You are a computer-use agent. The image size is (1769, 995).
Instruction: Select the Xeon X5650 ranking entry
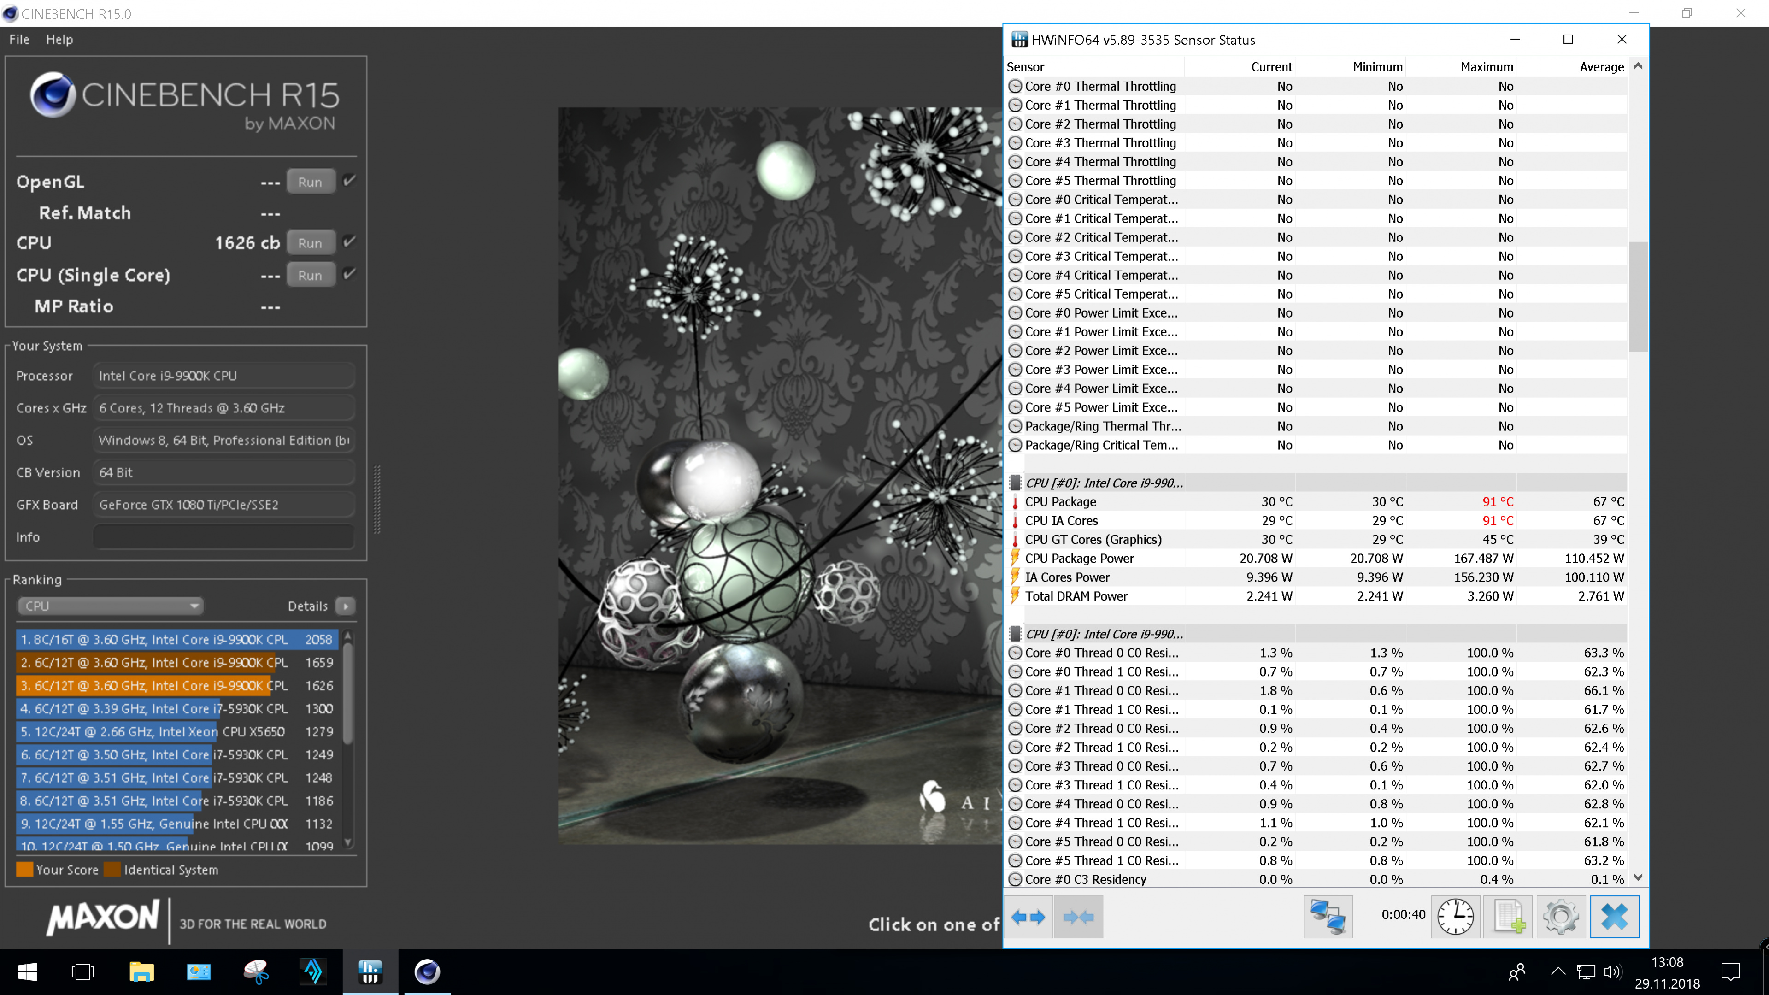(x=177, y=731)
